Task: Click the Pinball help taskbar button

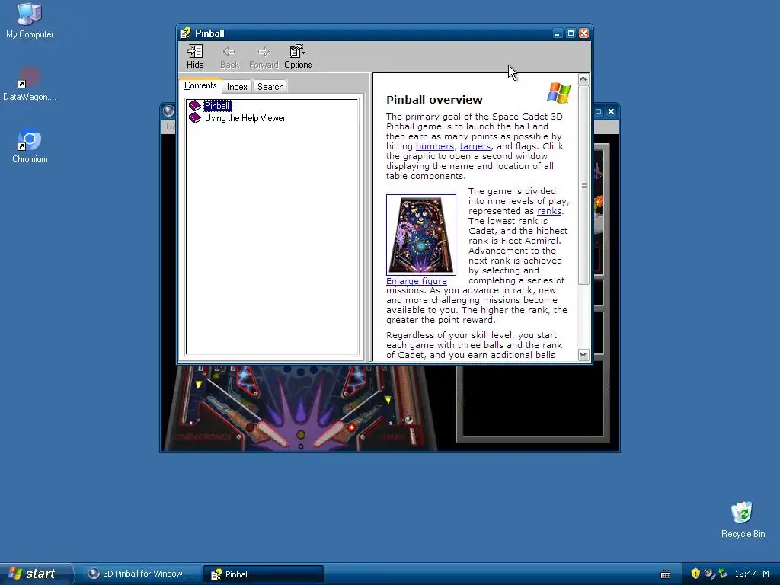Action: [x=264, y=574]
